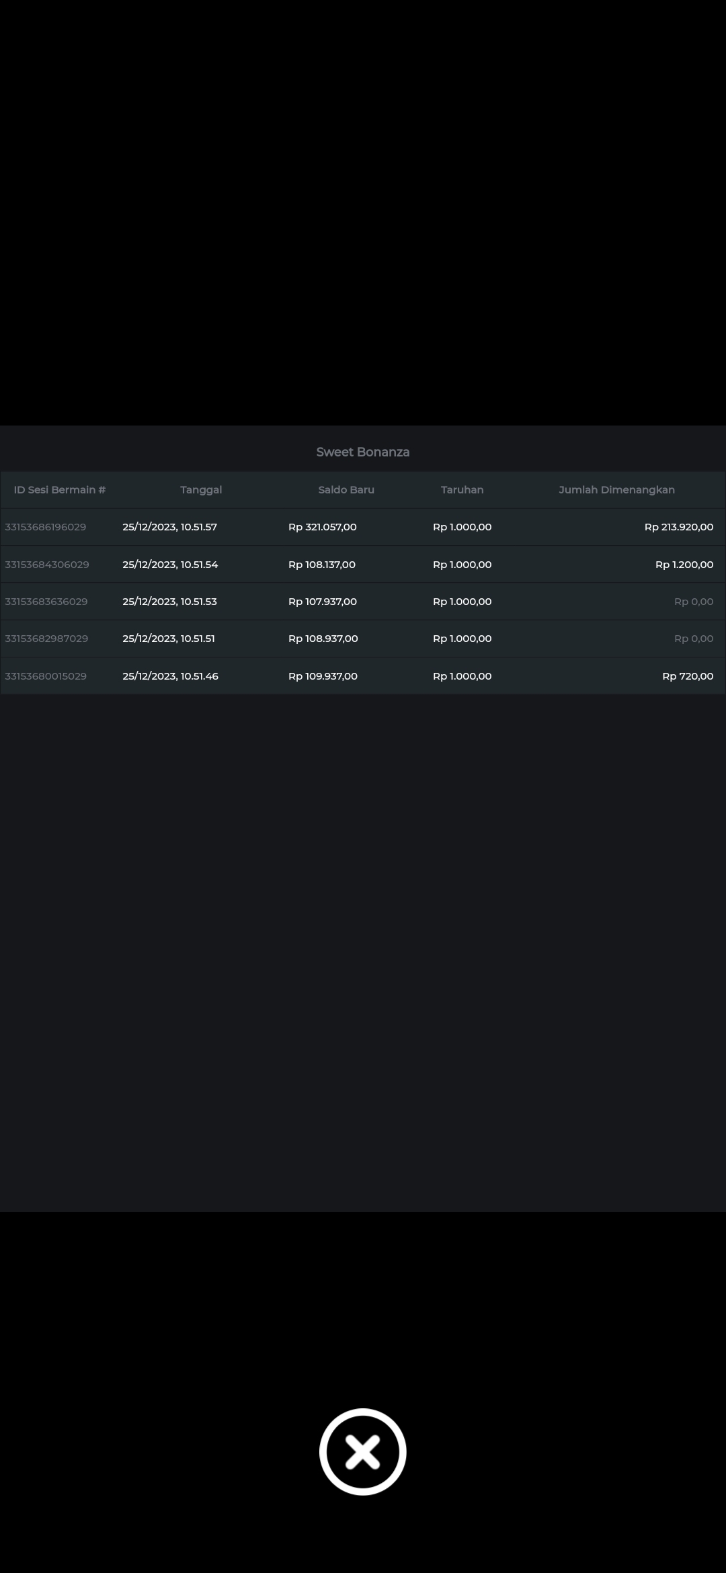Click the Rp 213.920,00 winning amount
726x1573 pixels.
(x=678, y=527)
